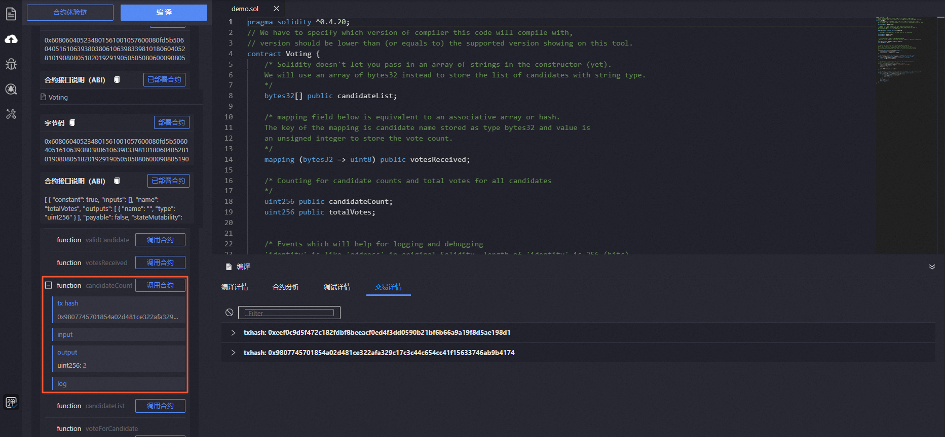
Task: Click the second bytecode hex block
Action: click(x=117, y=150)
